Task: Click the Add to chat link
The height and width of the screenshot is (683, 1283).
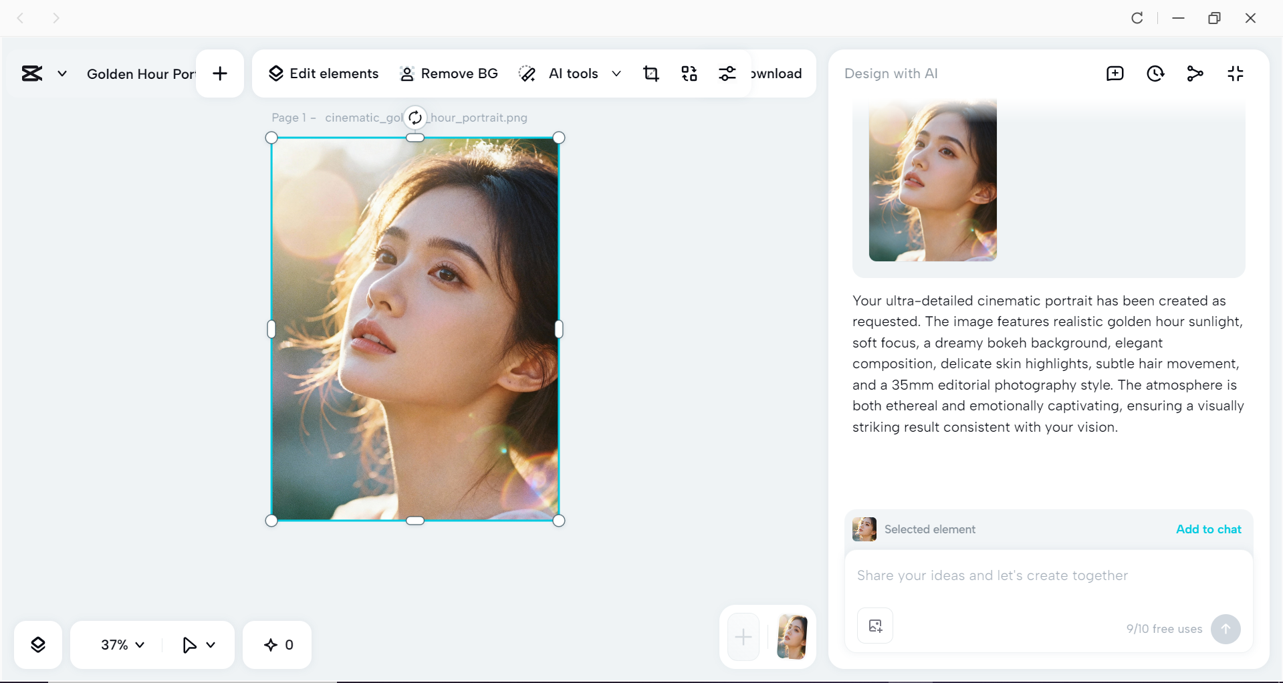Action: [x=1207, y=529]
